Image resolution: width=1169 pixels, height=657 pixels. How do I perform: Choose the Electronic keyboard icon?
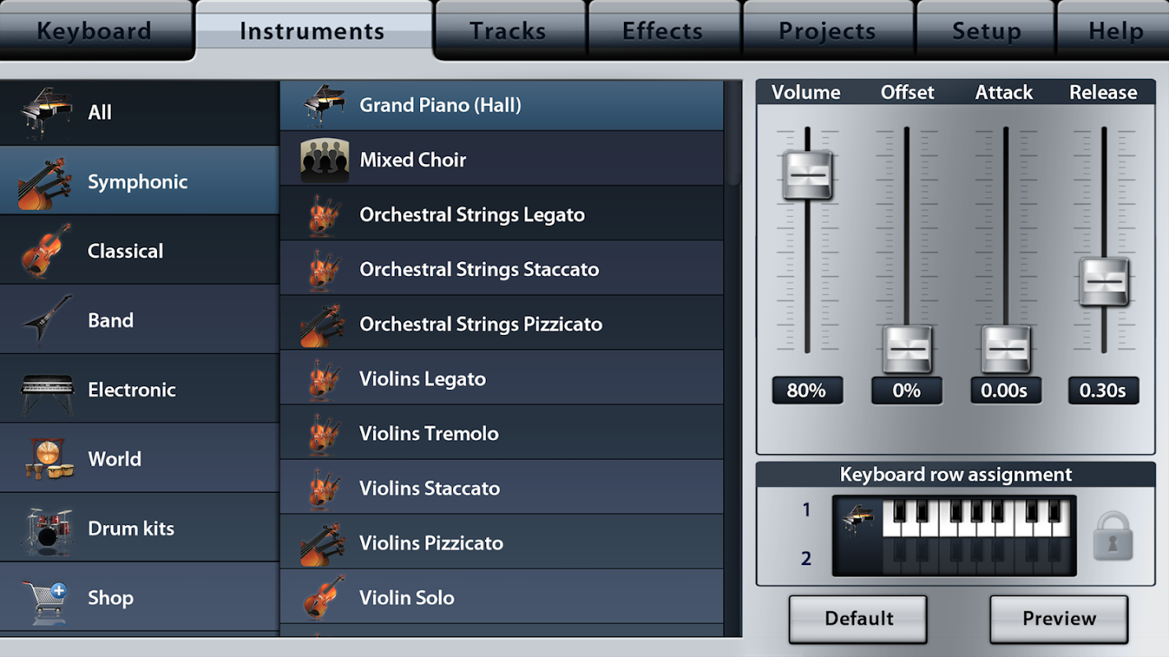[47, 390]
